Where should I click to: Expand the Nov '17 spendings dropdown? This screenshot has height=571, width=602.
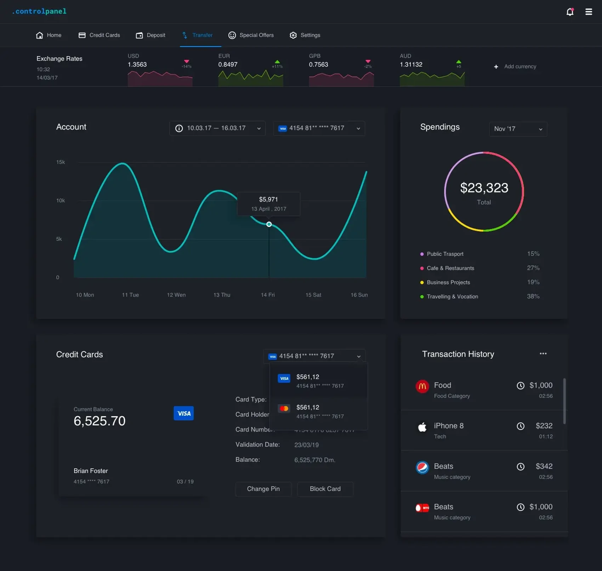click(x=518, y=129)
